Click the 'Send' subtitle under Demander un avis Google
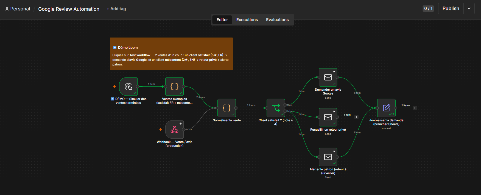This screenshot has width=481, height=195. (x=328, y=98)
